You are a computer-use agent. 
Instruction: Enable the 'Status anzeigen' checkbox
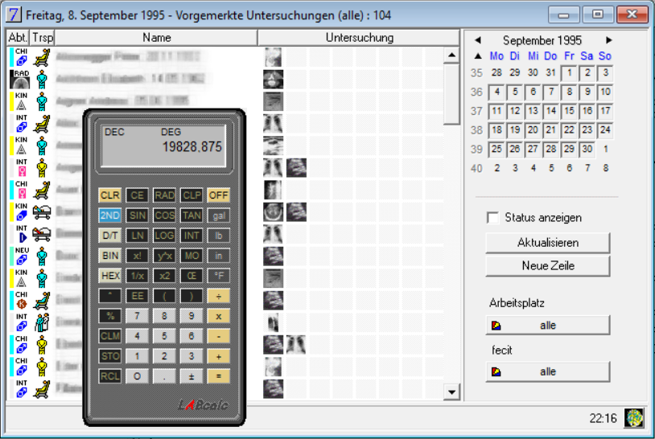click(x=493, y=217)
